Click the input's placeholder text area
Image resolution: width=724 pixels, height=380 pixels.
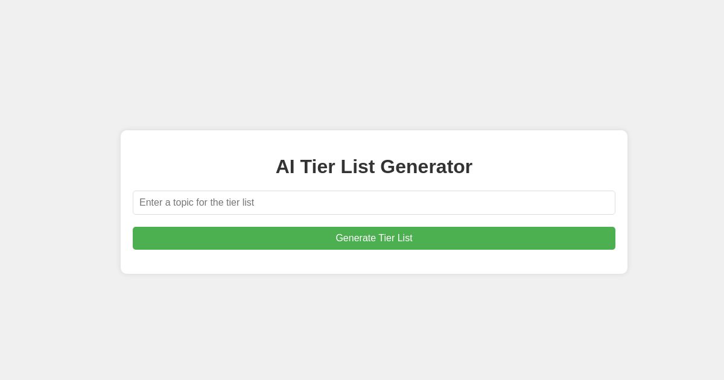point(197,203)
